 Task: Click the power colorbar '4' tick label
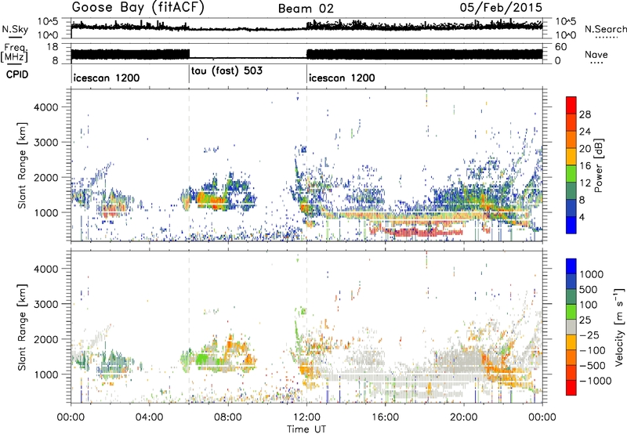pyautogui.click(x=582, y=217)
